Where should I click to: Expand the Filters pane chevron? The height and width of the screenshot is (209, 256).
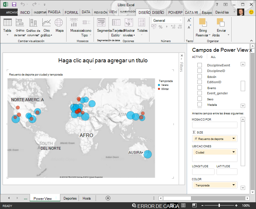coord(182,59)
